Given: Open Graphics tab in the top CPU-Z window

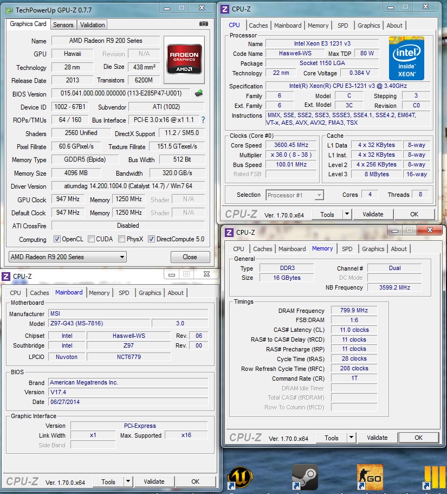Looking at the screenshot, I should [368, 25].
